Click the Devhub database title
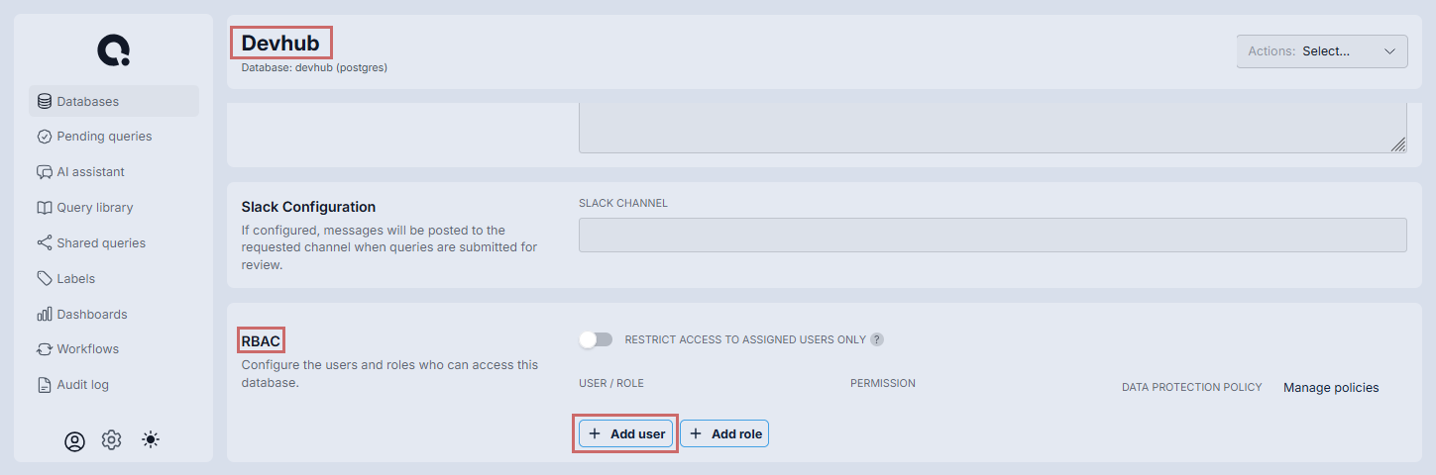 280,44
